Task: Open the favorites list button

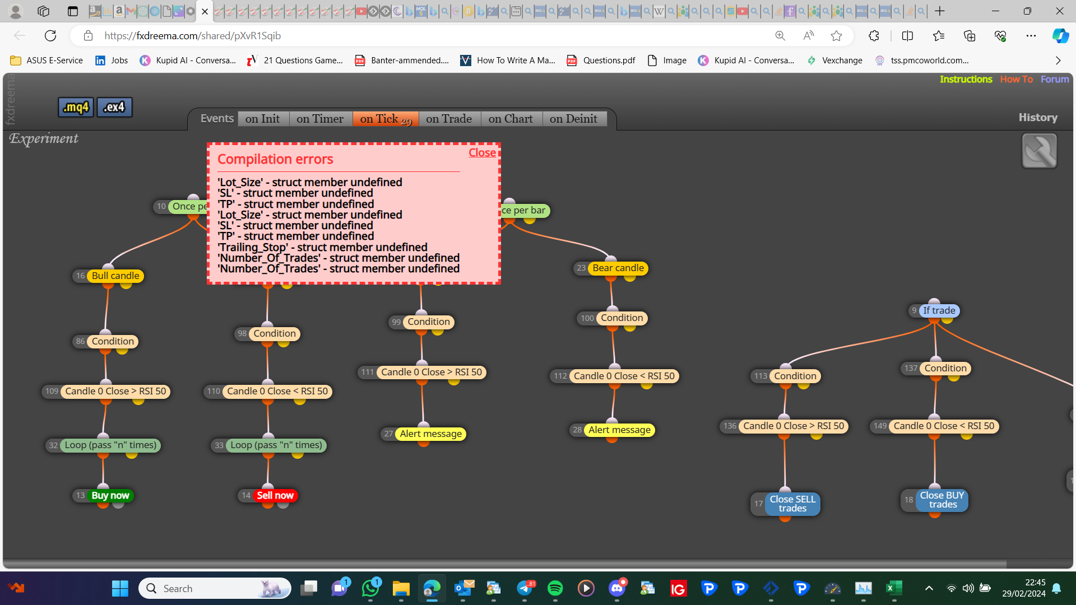Action: pyautogui.click(x=939, y=36)
